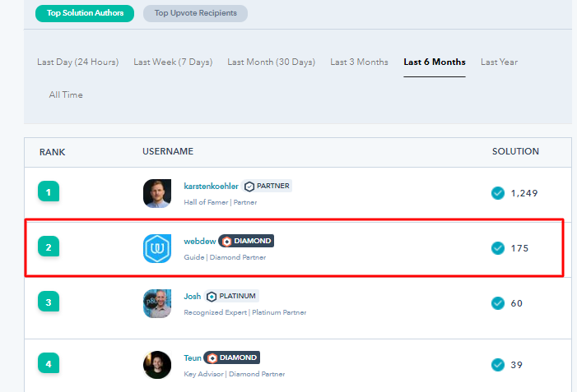Image resolution: width=577 pixels, height=392 pixels.
Task: Click Josh's profile avatar image
Action: pos(156,303)
